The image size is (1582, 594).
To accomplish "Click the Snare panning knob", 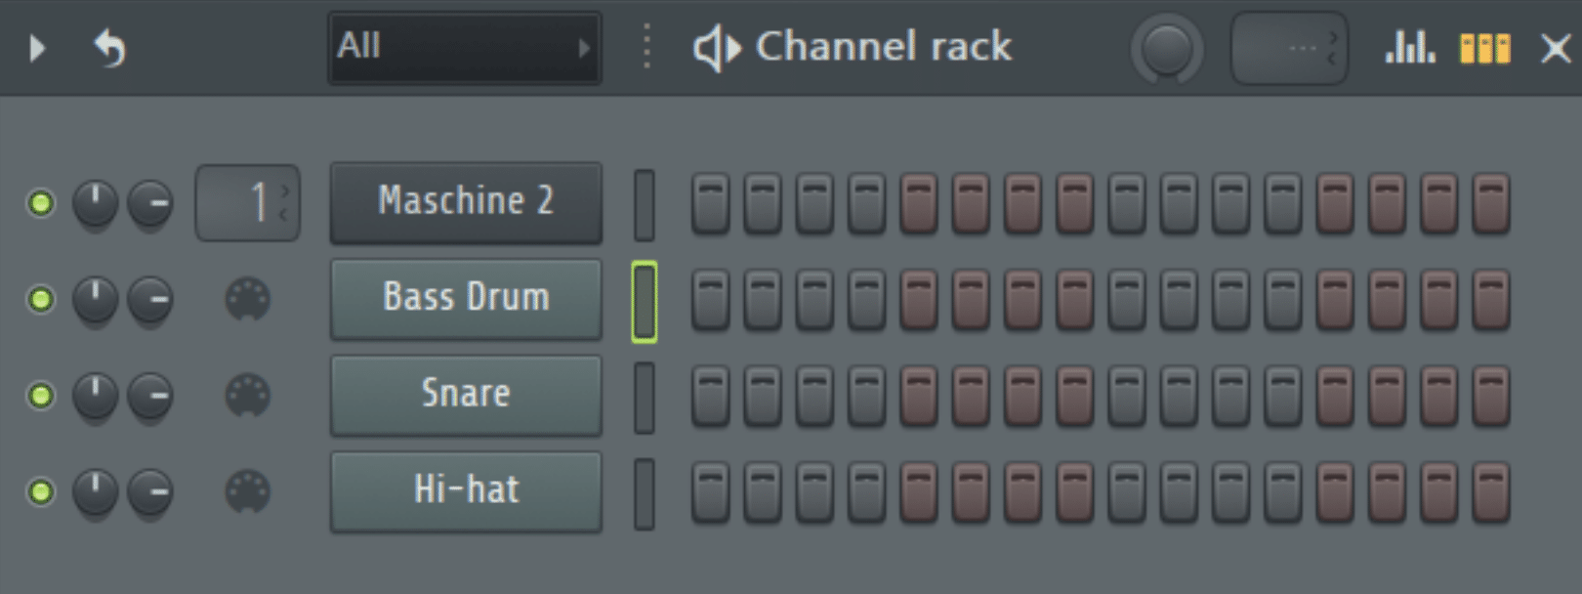I will pos(95,396).
